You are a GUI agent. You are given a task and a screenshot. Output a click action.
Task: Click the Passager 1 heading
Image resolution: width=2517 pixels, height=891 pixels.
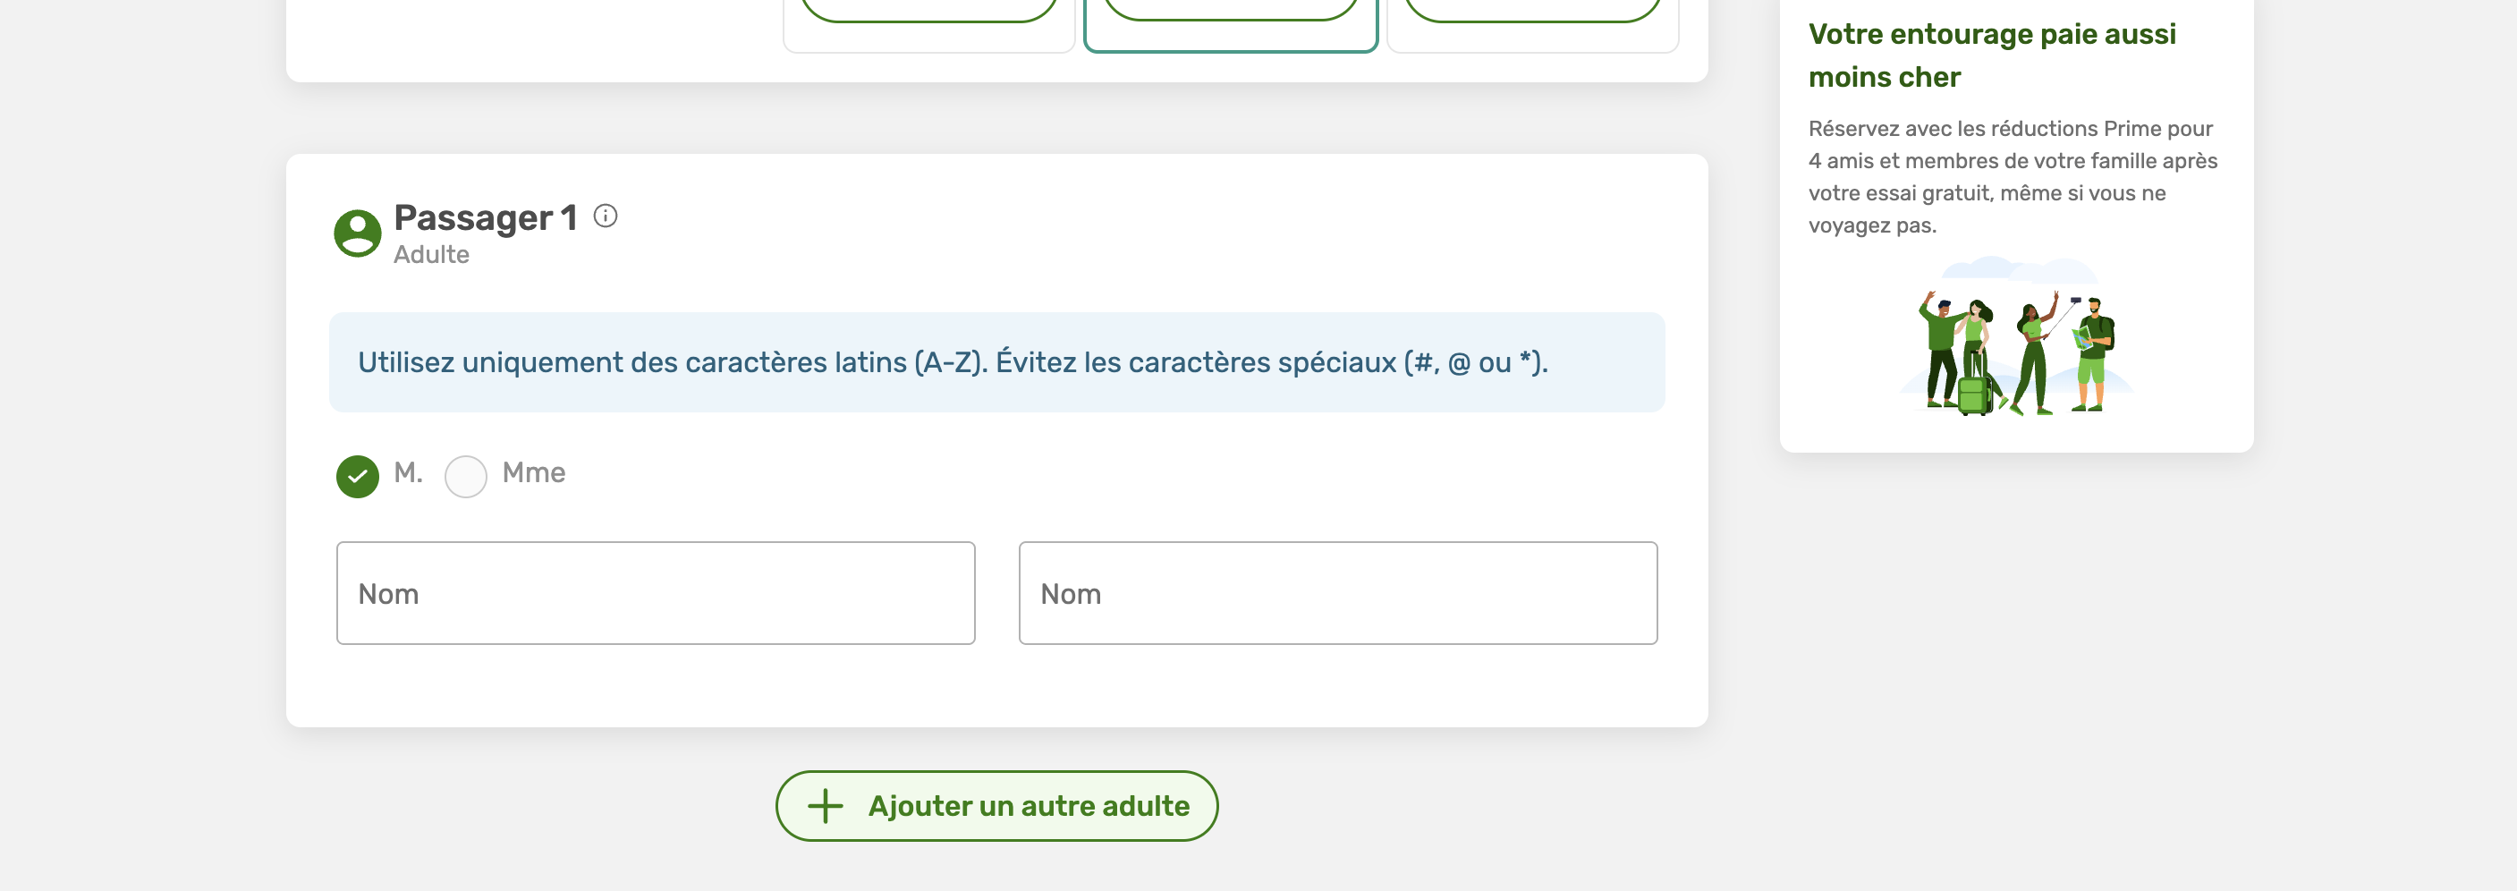point(486,216)
